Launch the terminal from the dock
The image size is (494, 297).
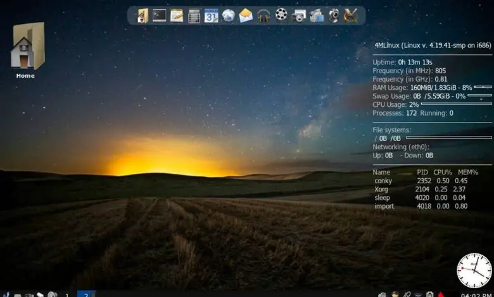(x=160, y=15)
